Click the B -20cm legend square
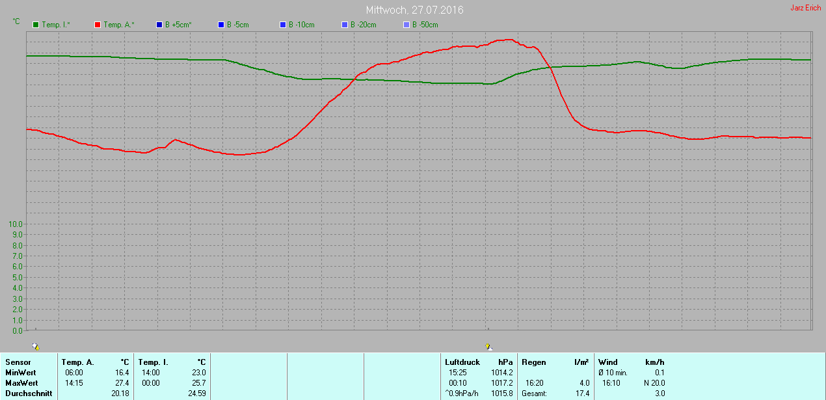826x400 pixels. 345,25
